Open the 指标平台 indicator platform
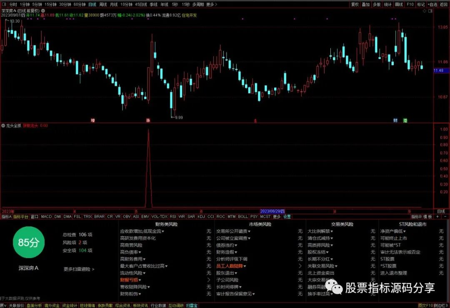Image resolution: width=450 pixels, height=308 pixels. click(21, 216)
